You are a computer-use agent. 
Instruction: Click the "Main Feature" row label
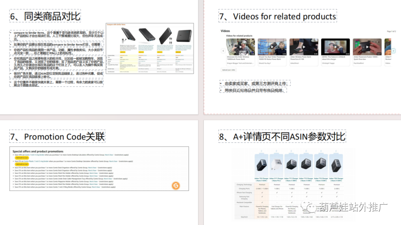point(244,206)
